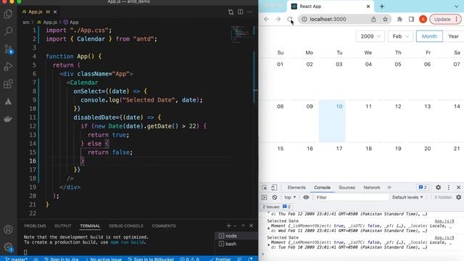Open Chrome extensions puzzle icon
464x261 pixels.
pyautogui.click(x=399, y=20)
